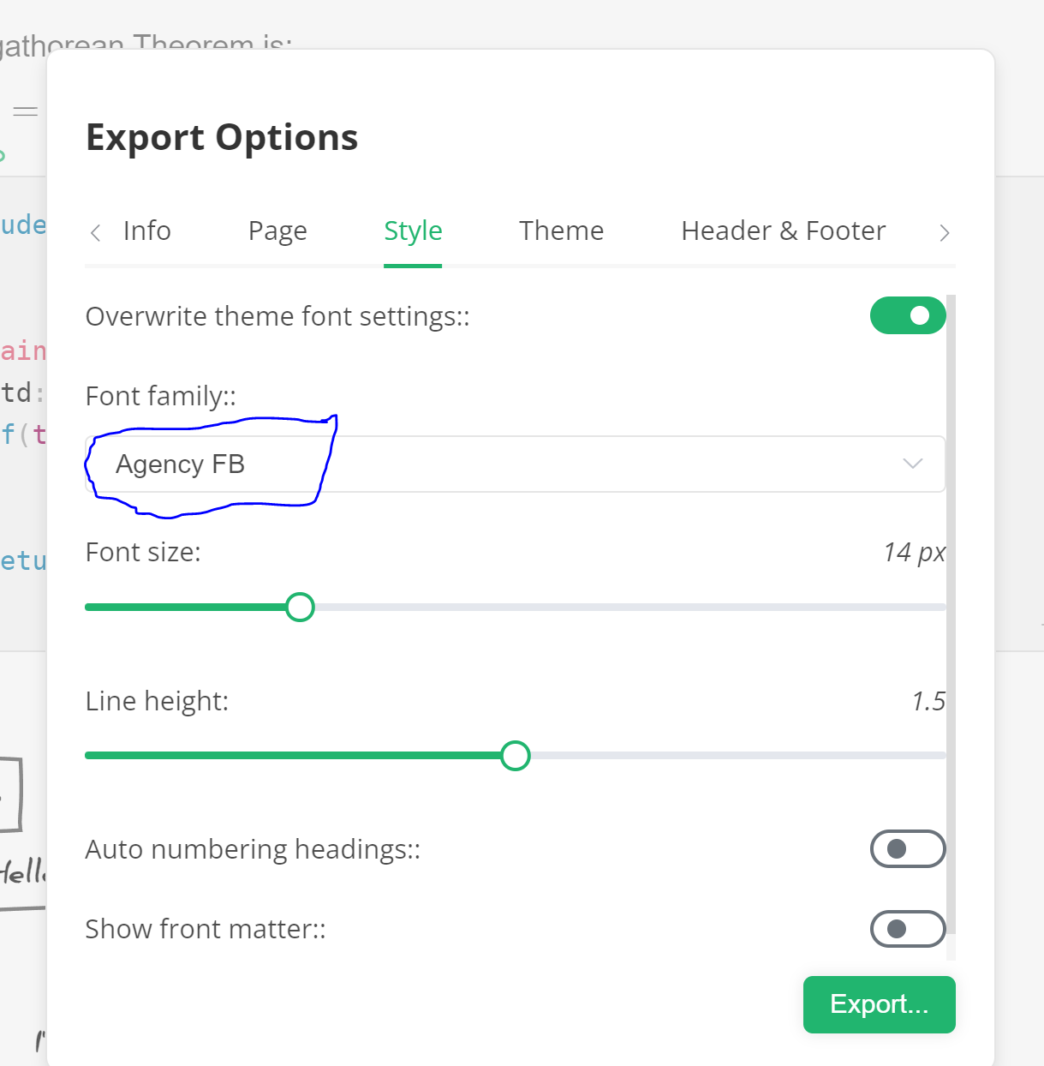This screenshot has height=1066, width=1044.
Task: Click the dropdown chevron beside Agency FB
Action: coord(911,464)
